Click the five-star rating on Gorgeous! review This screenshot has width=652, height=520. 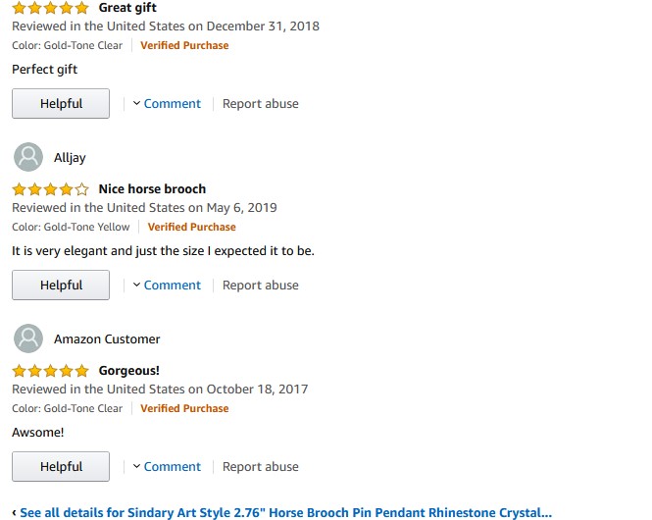(50, 371)
